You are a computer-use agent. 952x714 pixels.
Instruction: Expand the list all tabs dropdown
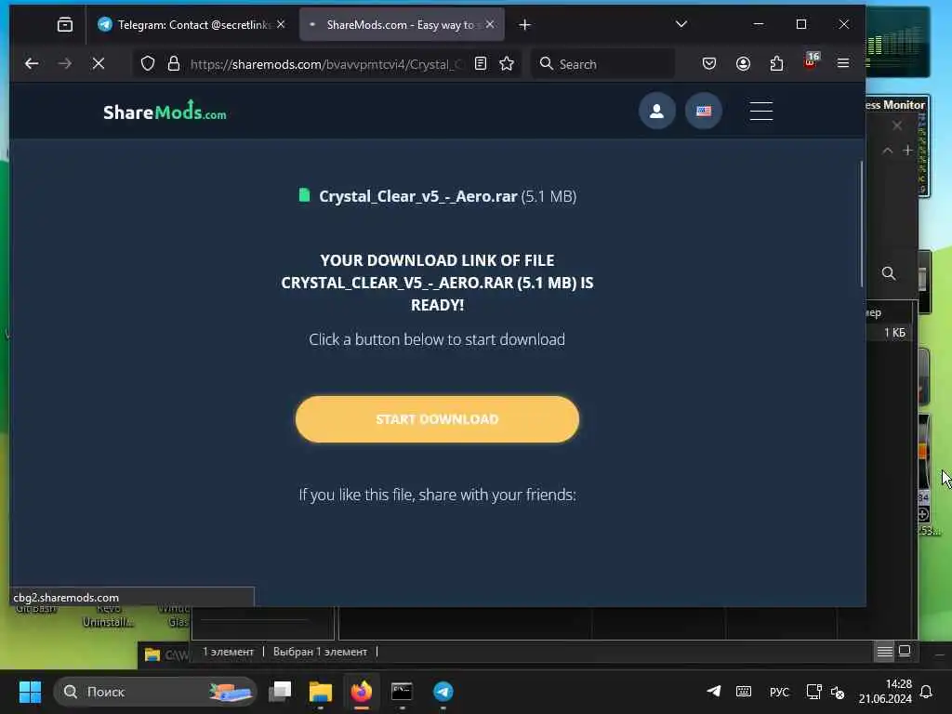tap(681, 24)
